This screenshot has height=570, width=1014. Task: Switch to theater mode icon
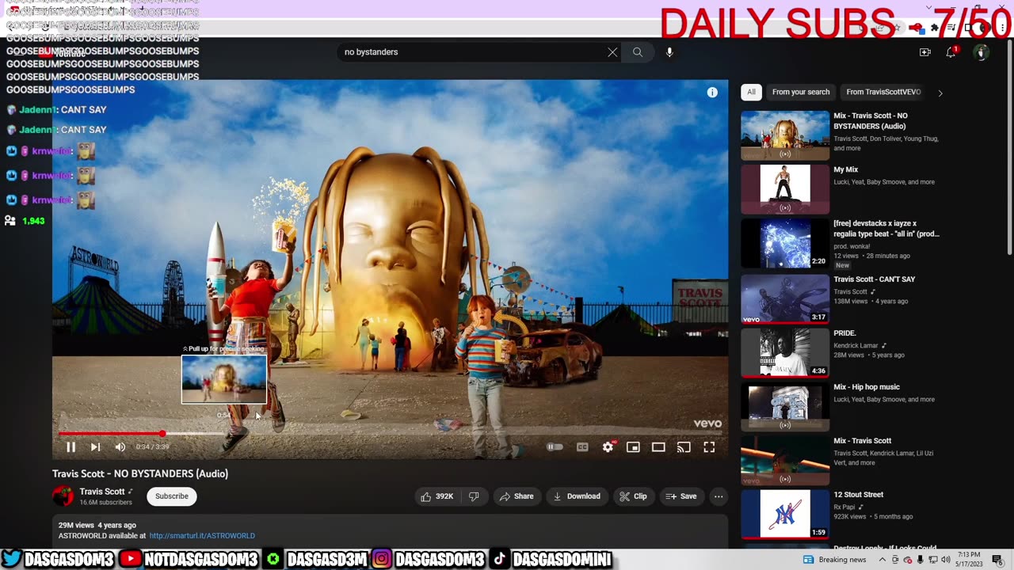pyautogui.click(x=658, y=447)
